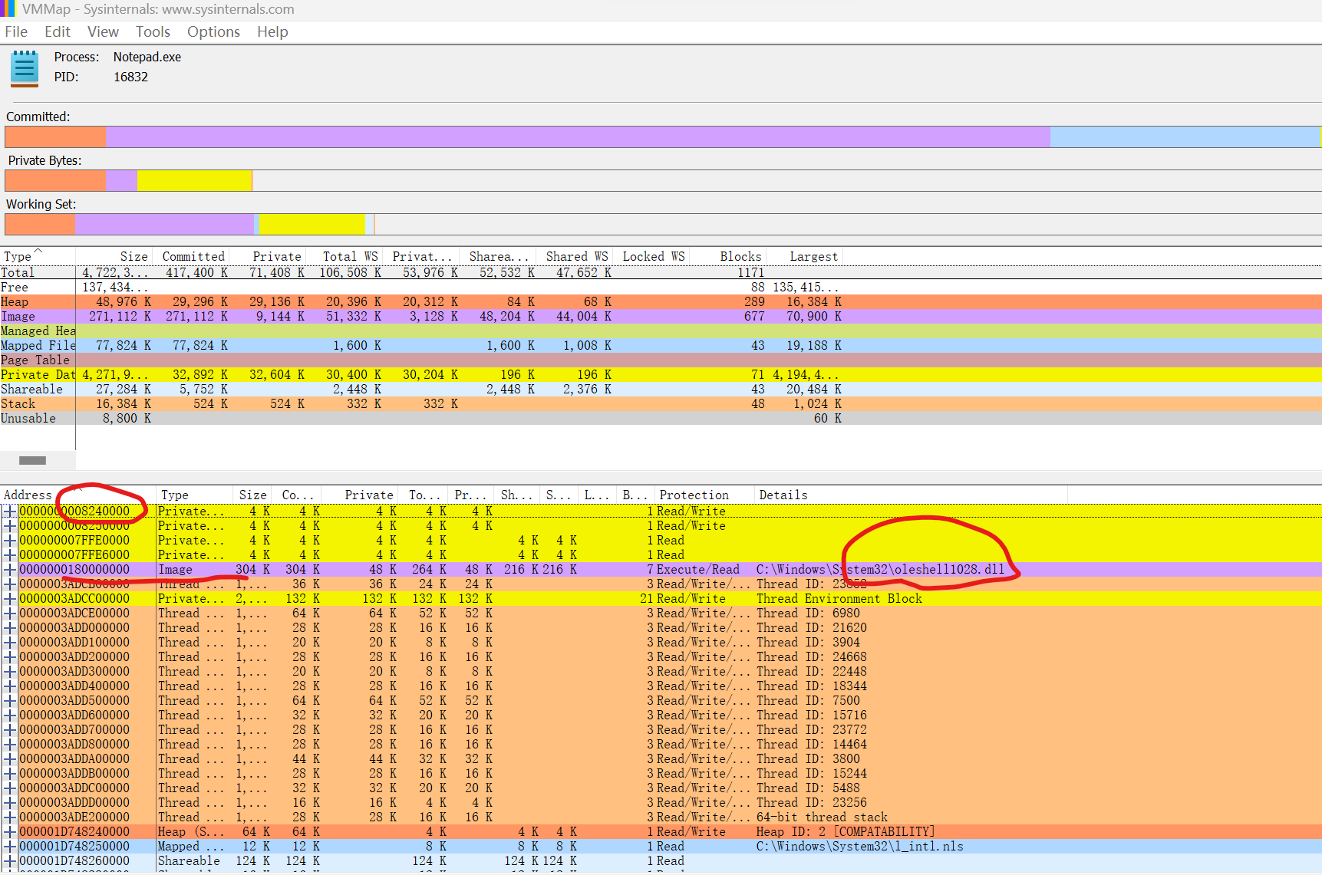Select the l_intl.nls mapped file row
1322x875 pixels.
[x=661, y=847]
